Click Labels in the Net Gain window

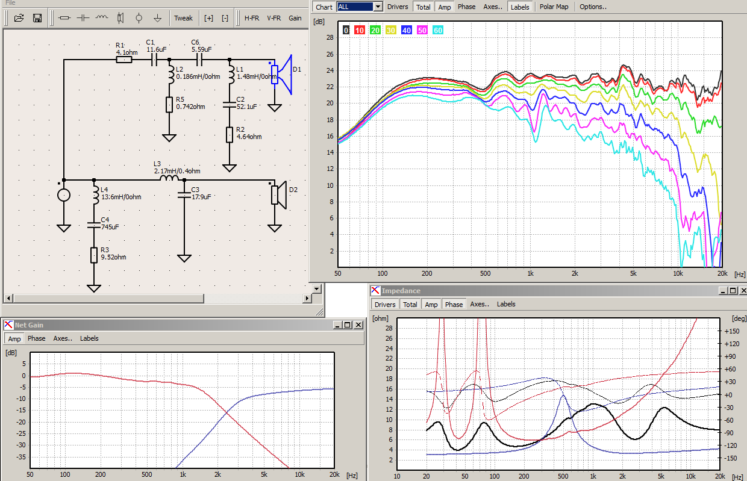[89, 338]
